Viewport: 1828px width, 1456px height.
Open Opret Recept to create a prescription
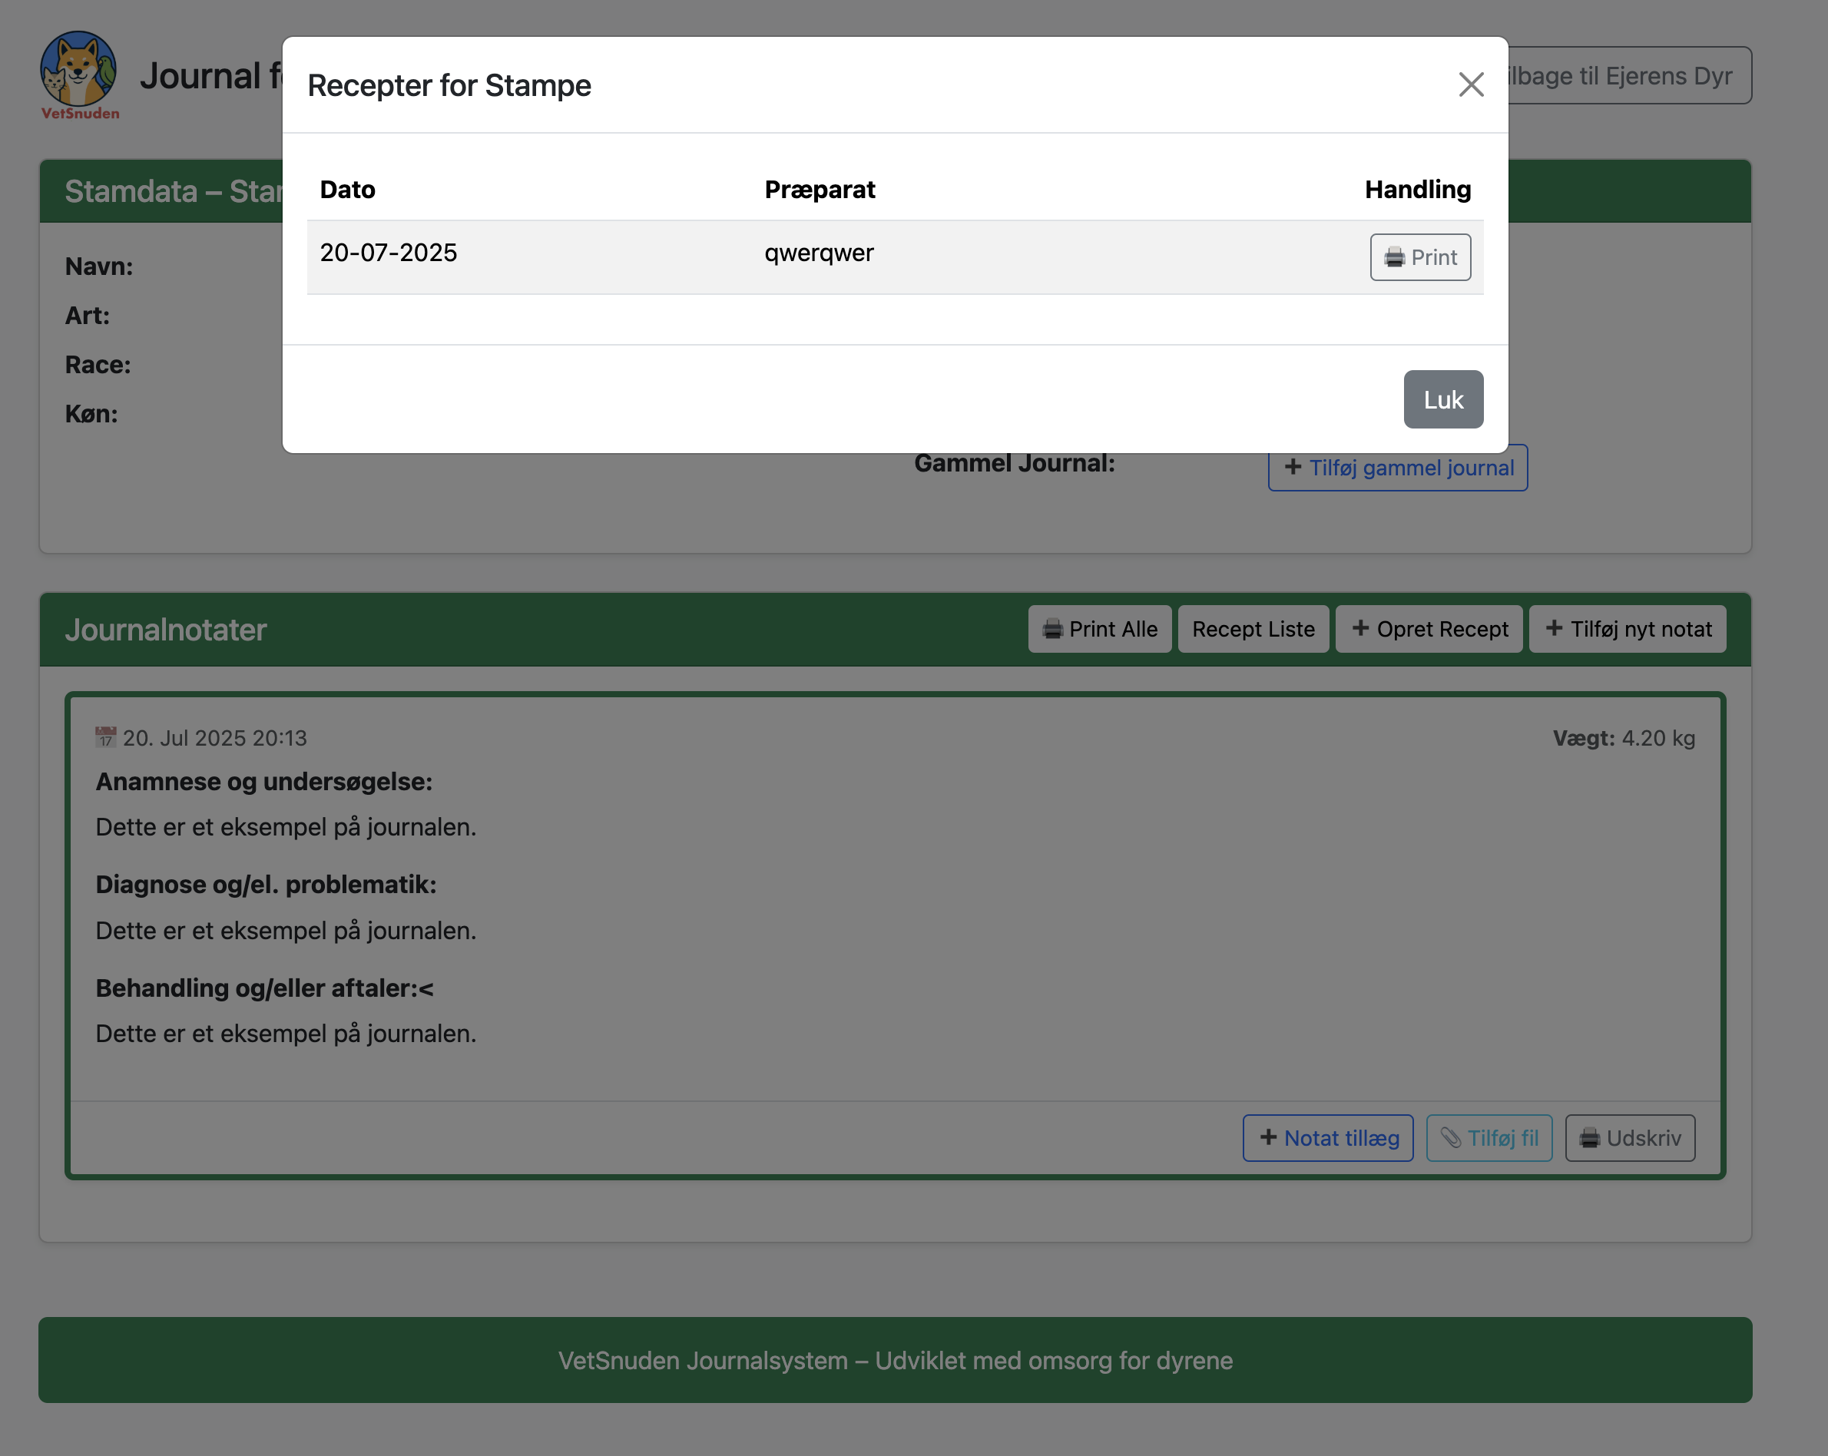[x=1429, y=629]
